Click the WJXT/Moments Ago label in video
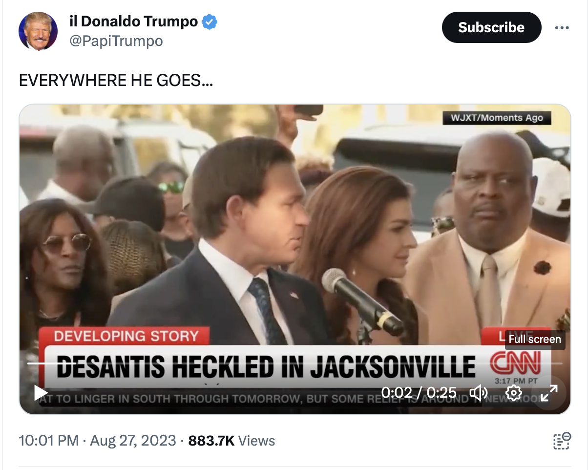 click(497, 118)
